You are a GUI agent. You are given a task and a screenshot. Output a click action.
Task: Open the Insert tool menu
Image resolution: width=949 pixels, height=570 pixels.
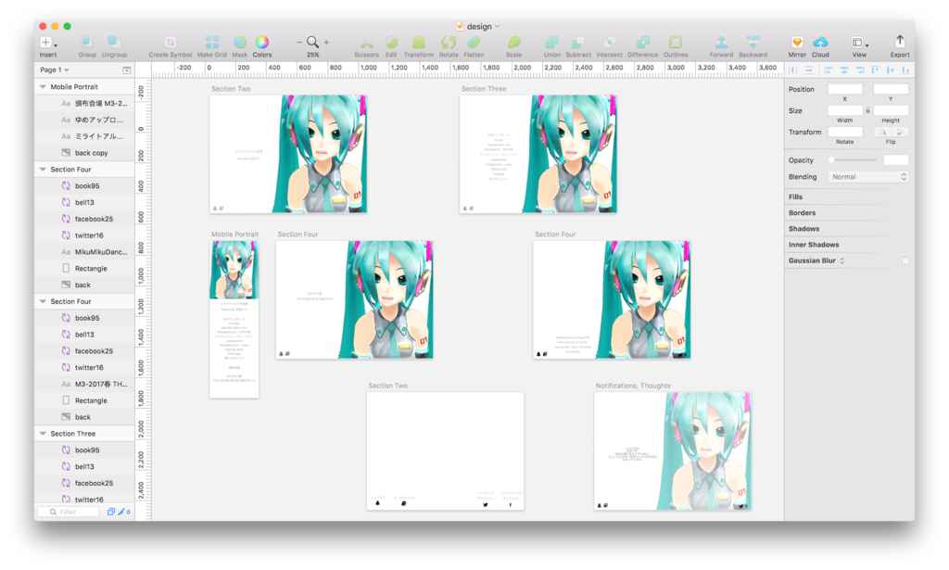[48, 43]
